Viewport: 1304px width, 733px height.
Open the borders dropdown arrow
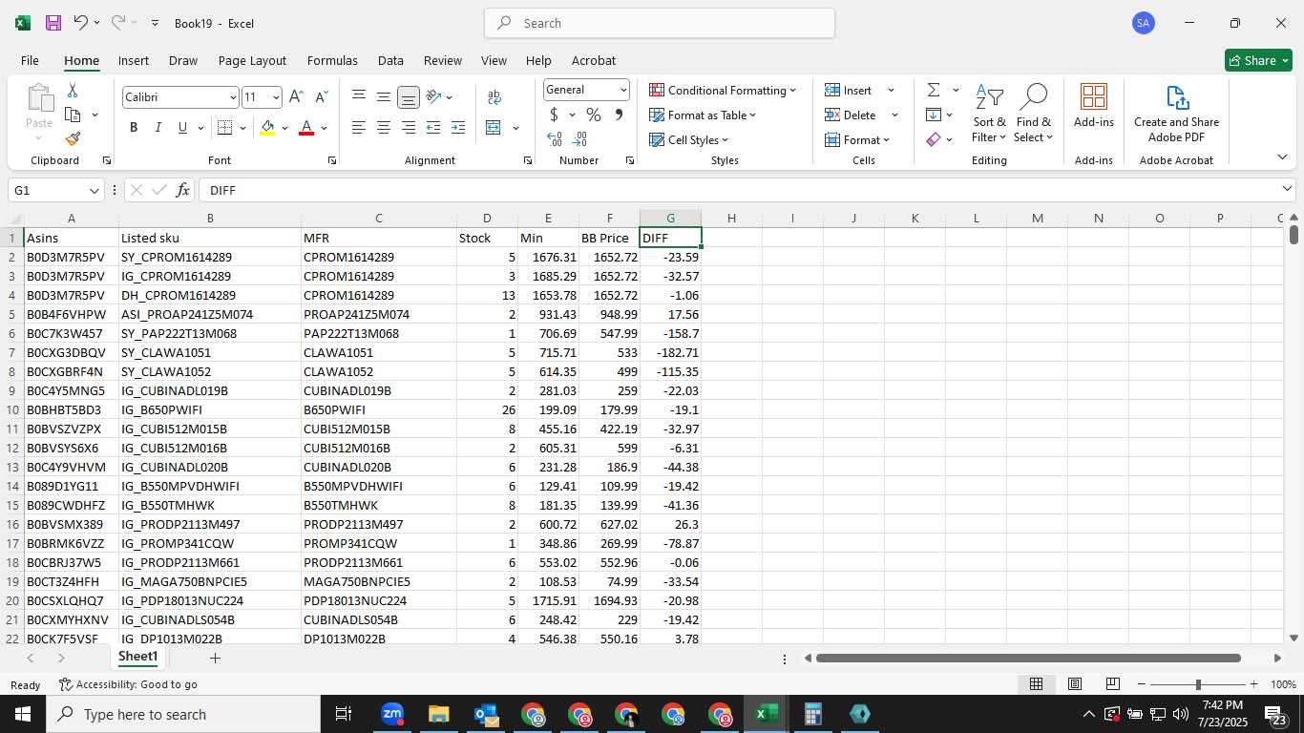(242, 128)
